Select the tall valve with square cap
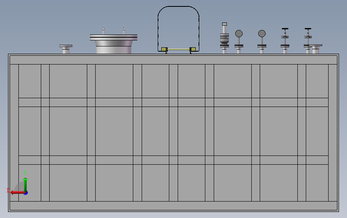The width and height of the screenshot is (347, 218). (x=225, y=38)
